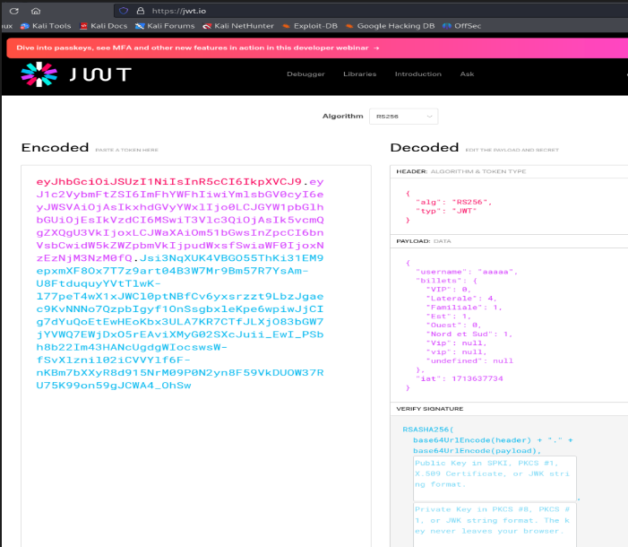Click the browser home icon

[x=35, y=11]
